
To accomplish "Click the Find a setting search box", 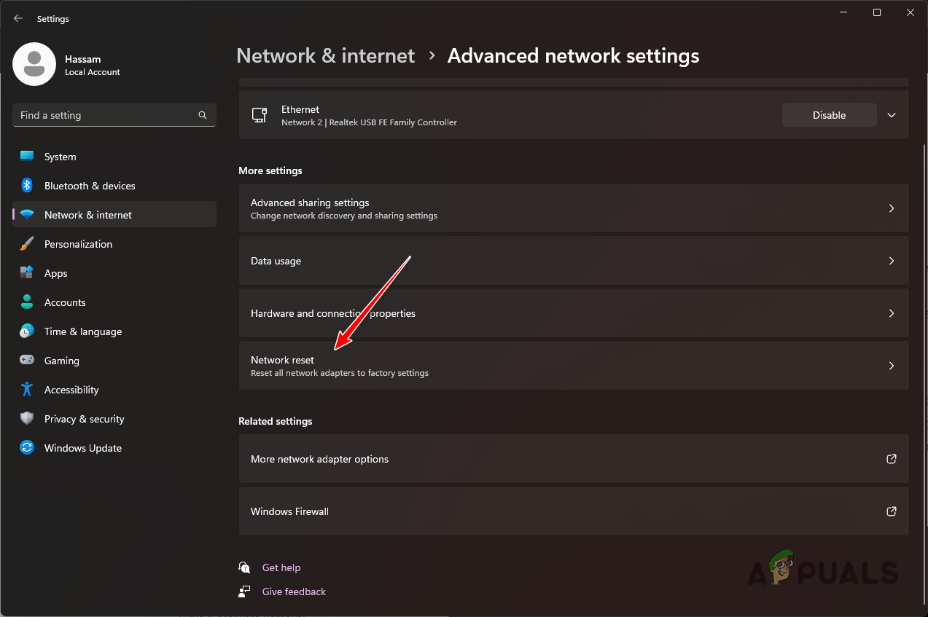I will 114,114.
